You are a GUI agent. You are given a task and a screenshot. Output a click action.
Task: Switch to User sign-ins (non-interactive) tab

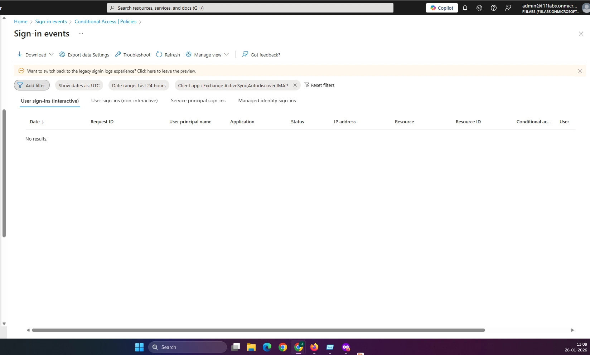pyautogui.click(x=124, y=101)
